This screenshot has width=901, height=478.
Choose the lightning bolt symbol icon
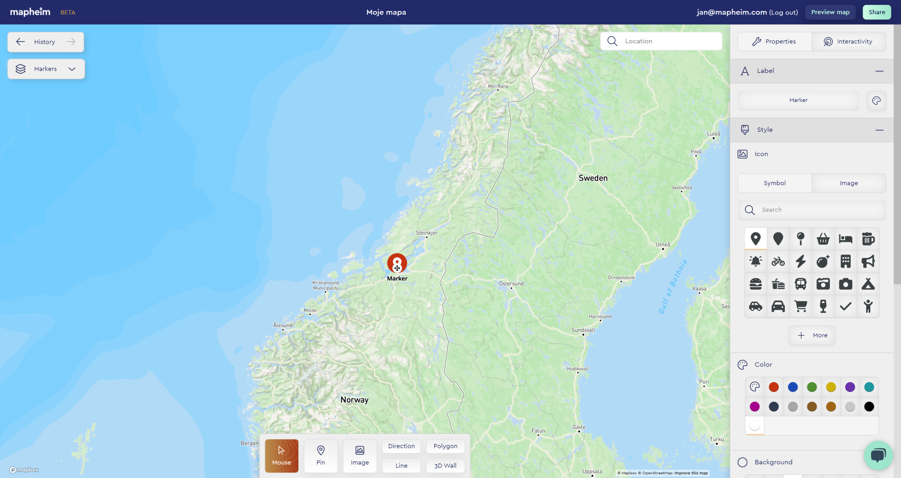[x=801, y=261]
